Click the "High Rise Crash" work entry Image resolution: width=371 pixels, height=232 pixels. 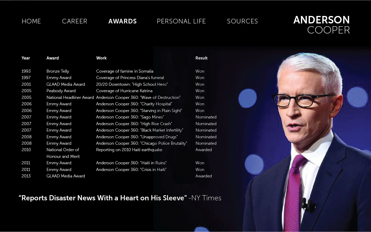click(x=134, y=124)
